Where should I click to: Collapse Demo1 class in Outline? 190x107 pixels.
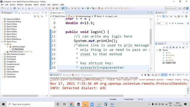(x=157, y=50)
